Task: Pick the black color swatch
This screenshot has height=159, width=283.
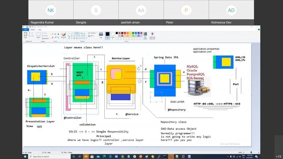Action: coord(117,33)
